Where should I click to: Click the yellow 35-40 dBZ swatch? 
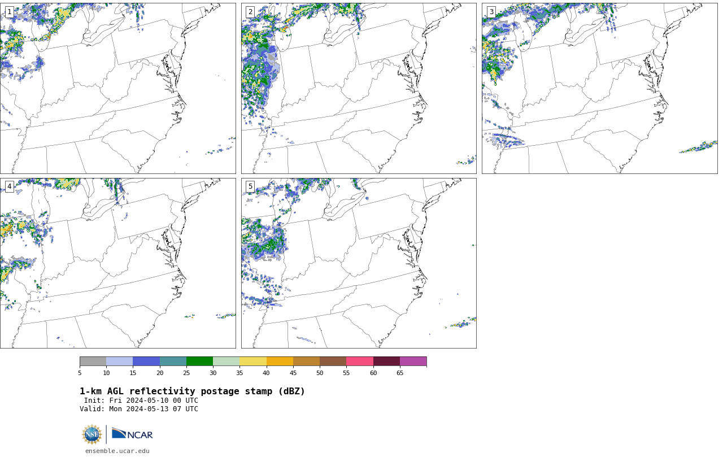click(x=253, y=362)
